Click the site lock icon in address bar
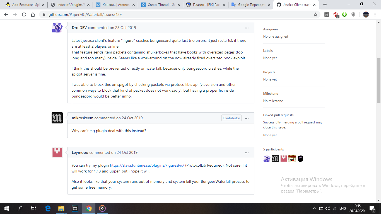The height and width of the screenshot is (214, 381). coord(44,14)
